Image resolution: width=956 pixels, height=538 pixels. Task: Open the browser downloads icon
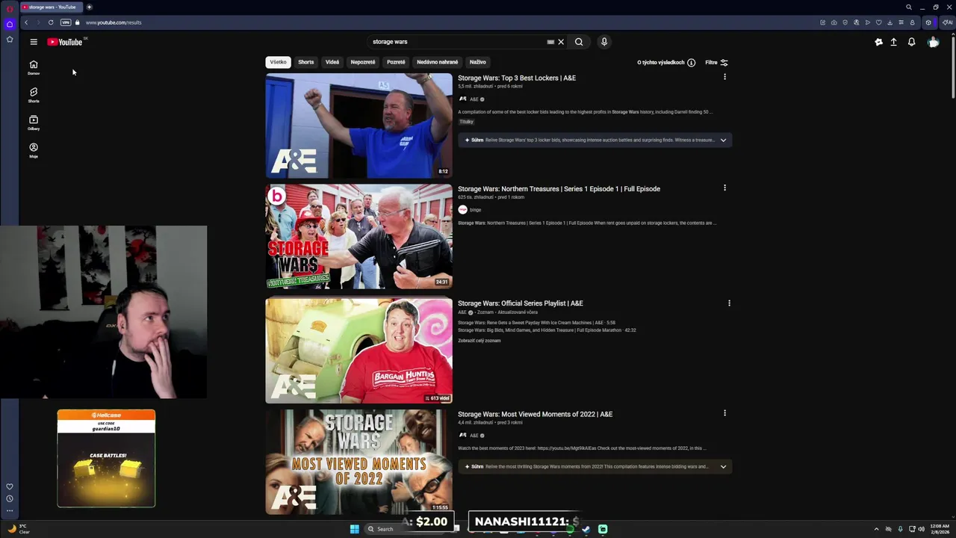(x=890, y=22)
